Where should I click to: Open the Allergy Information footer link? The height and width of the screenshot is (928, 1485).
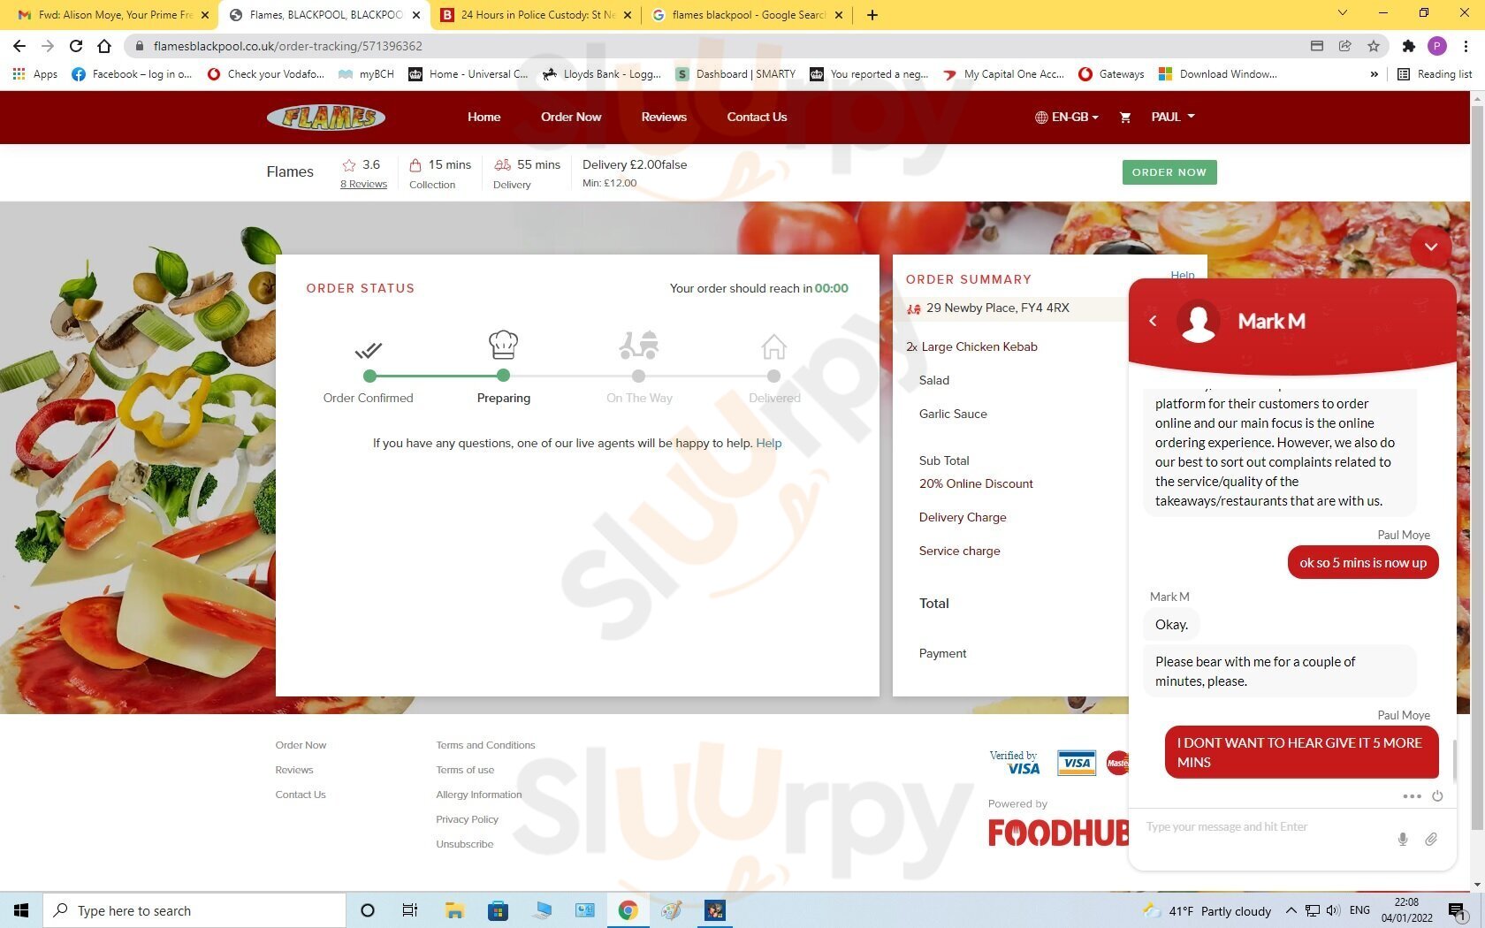pos(478,795)
